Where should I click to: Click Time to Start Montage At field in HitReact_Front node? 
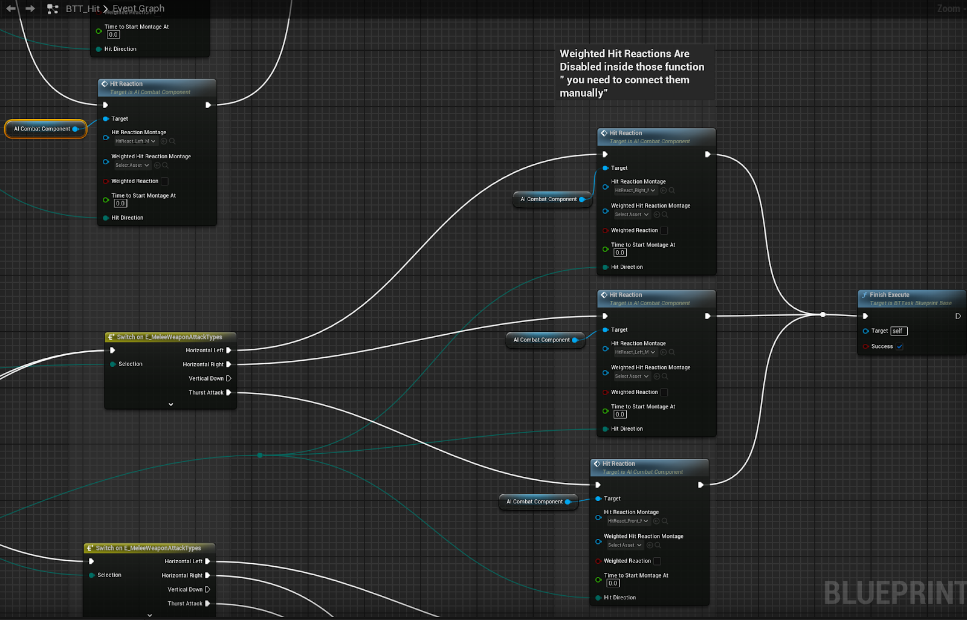613,583
